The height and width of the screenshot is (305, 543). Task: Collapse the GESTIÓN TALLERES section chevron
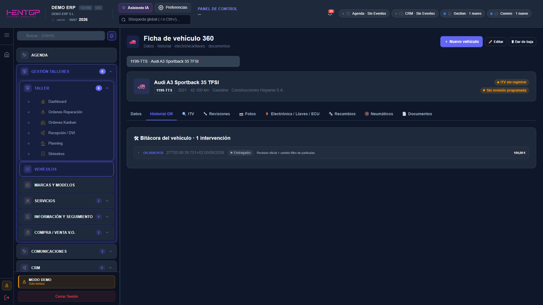(x=111, y=71)
